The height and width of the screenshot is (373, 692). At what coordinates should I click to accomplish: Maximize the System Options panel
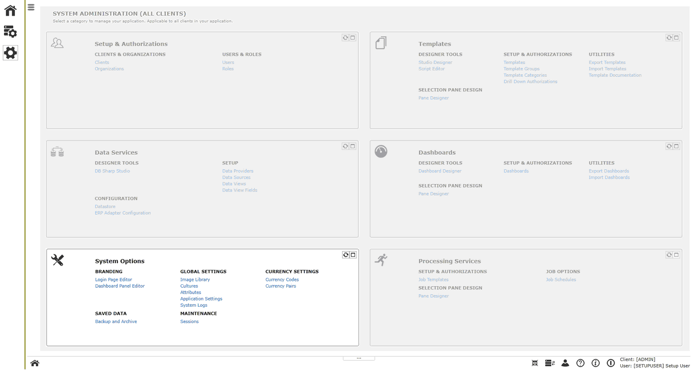[353, 254]
